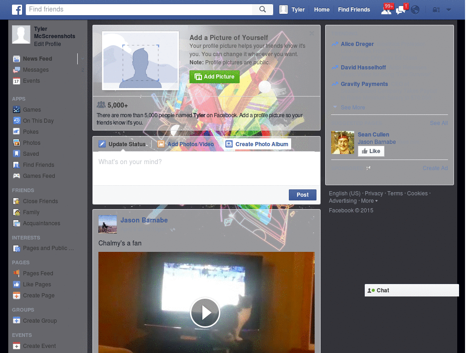Open Edit Profile link
Viewport: 471px width, 353px height.
tap(47, 44)
